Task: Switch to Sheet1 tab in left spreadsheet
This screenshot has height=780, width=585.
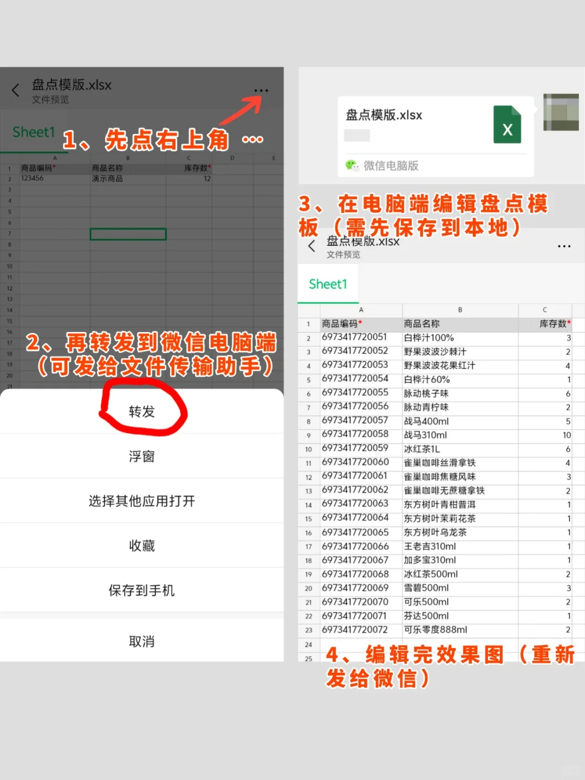Action: tap(34, 132)
